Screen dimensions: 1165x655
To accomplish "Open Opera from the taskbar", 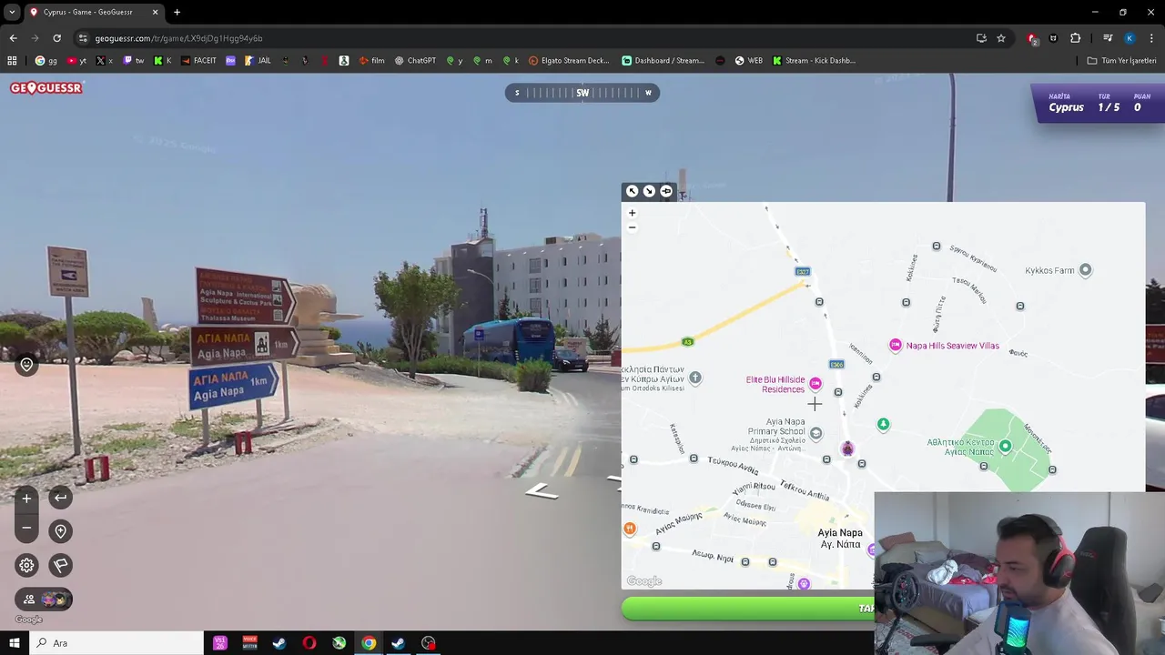I will pyautogui.click(x=309, y=643).
